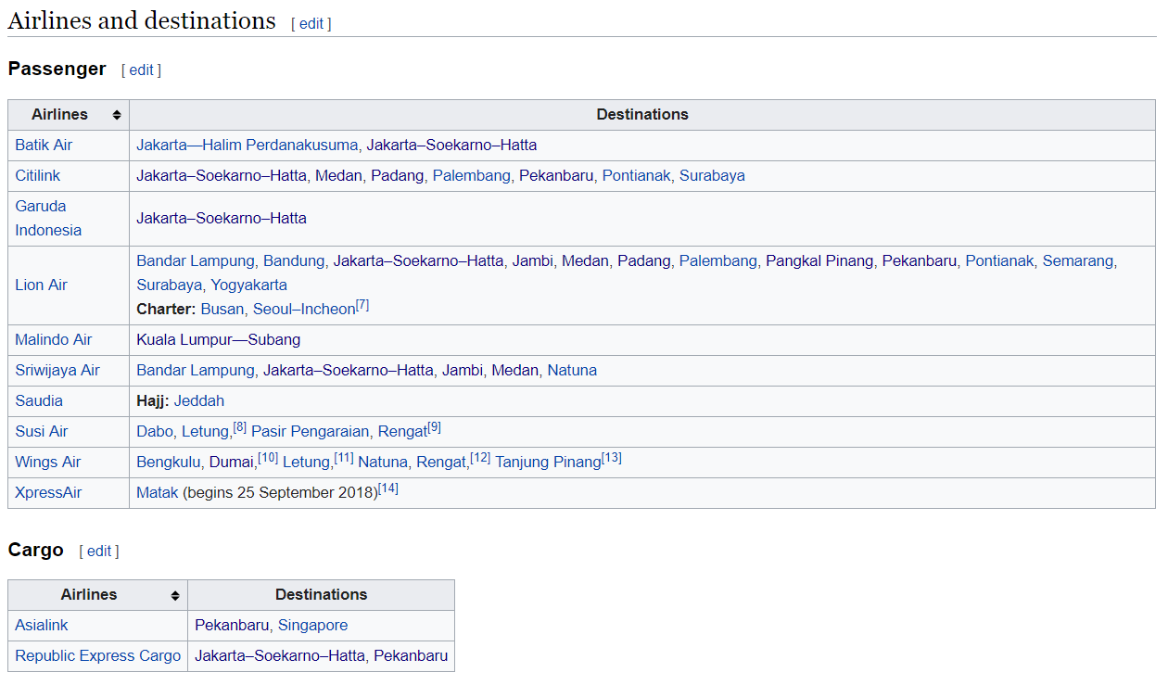Follow Jambi link in Lion Air row

pyautogui.click(x=533, y=261)
